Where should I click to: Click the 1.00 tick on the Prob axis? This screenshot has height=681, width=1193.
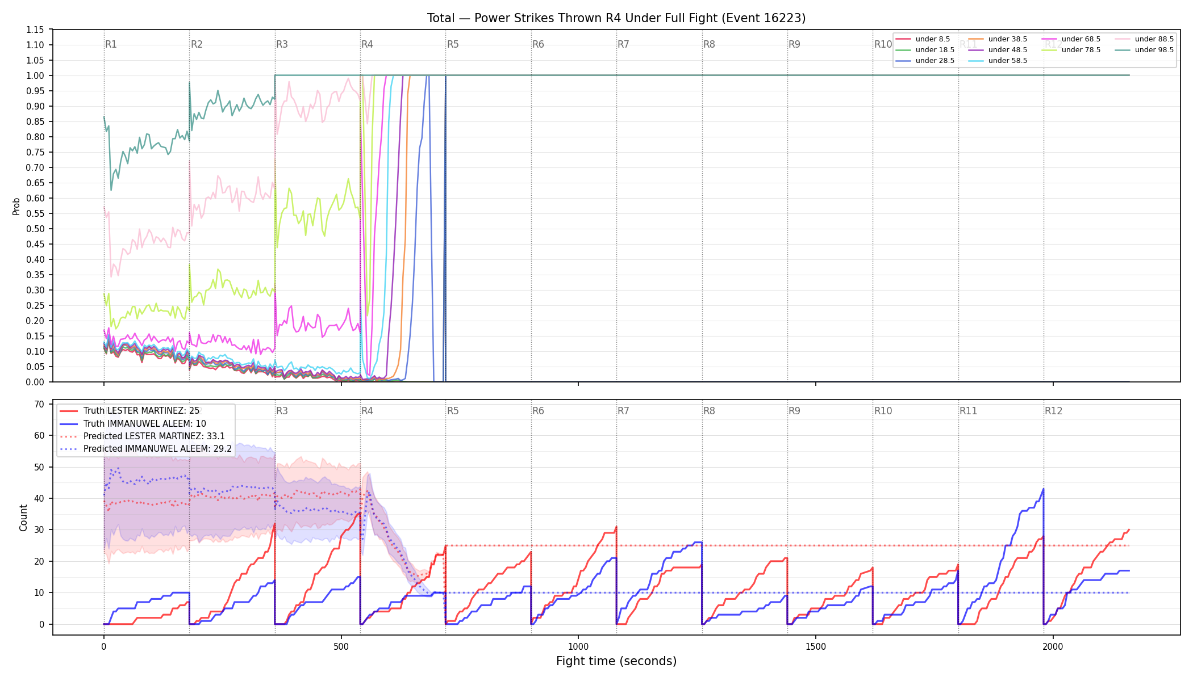tap(35, 75)
